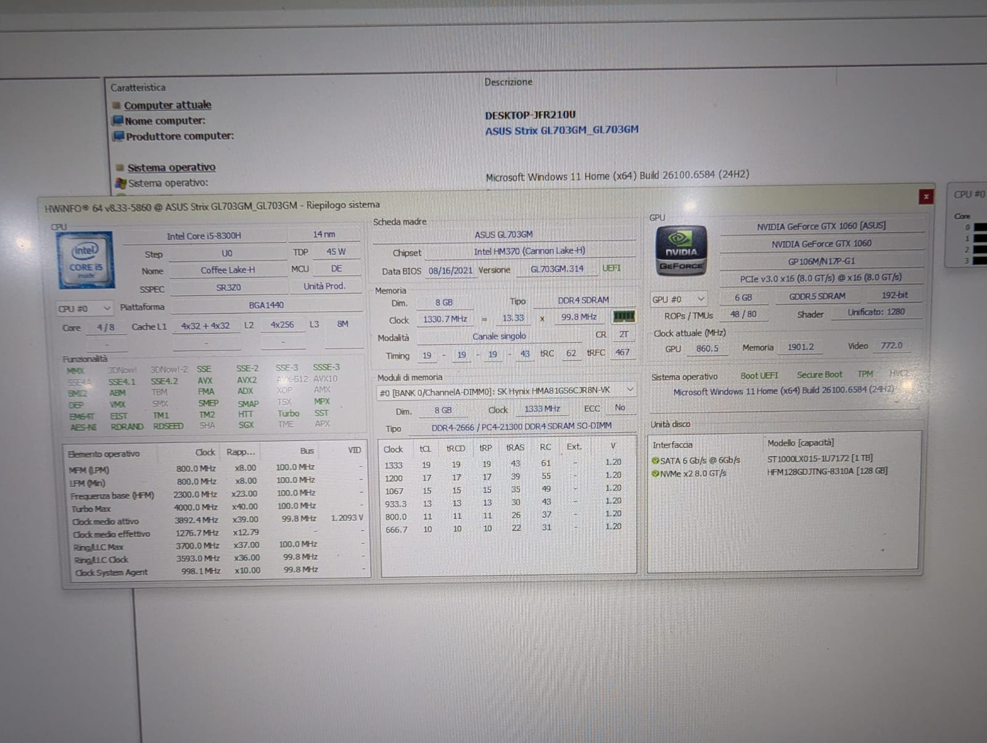Click the 45 W TDP value
987x743 pixels.
pyautogui.click(x=336, y=252)
